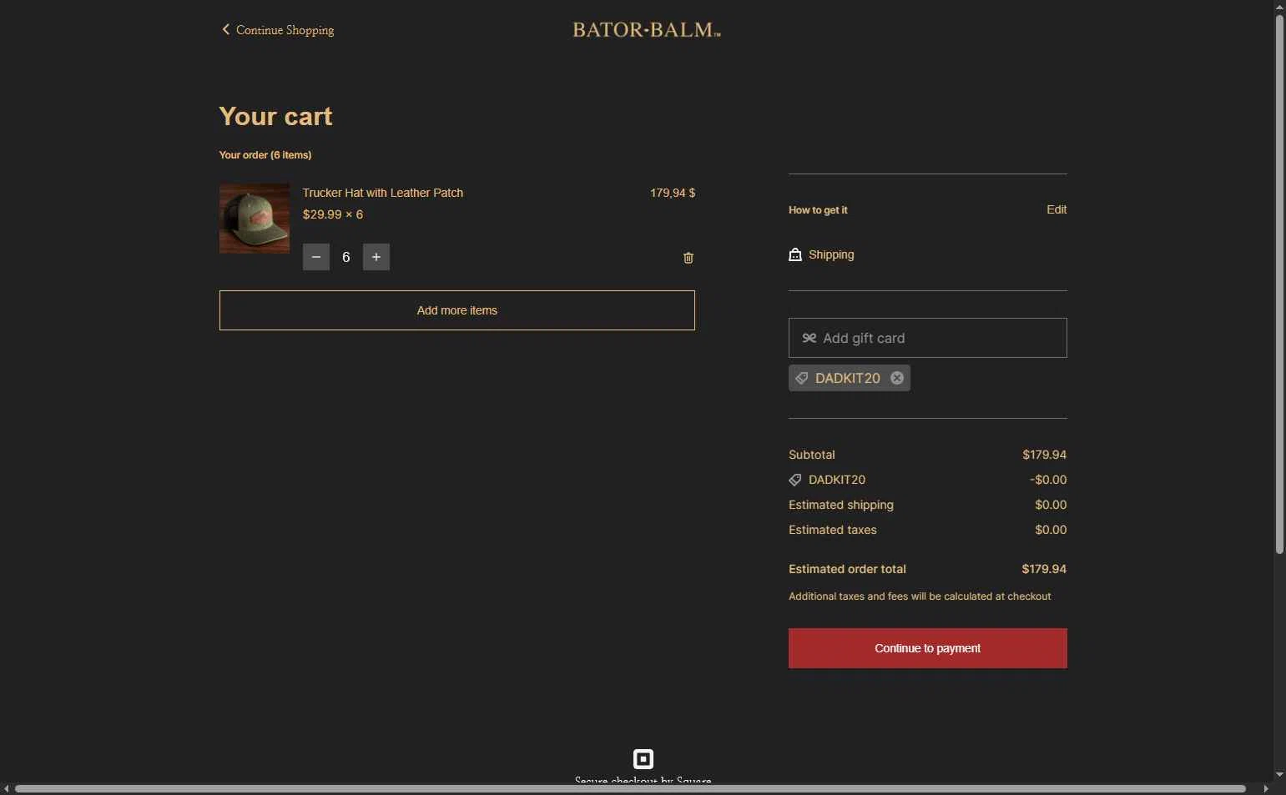The image size is (1286, 795).
Task: Continue to payment
Action: pyautogui.click(x=928, y=648)
